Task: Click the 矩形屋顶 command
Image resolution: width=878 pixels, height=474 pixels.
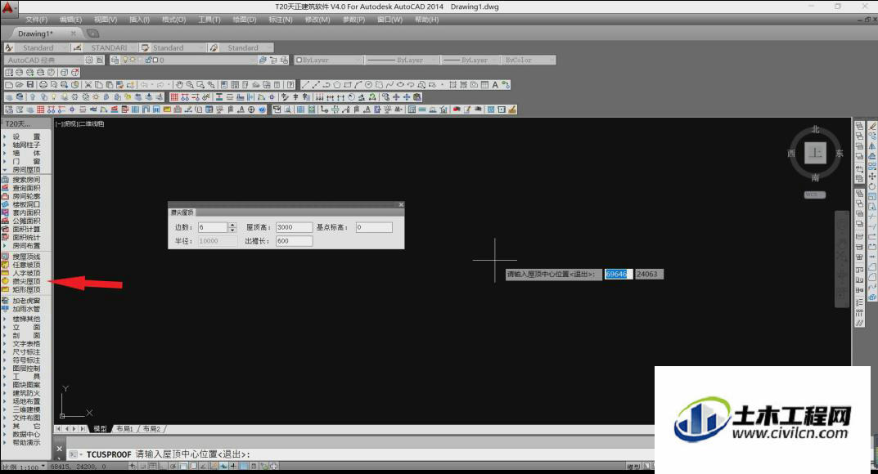Action: pyautogui.click(x=26, y=289)
